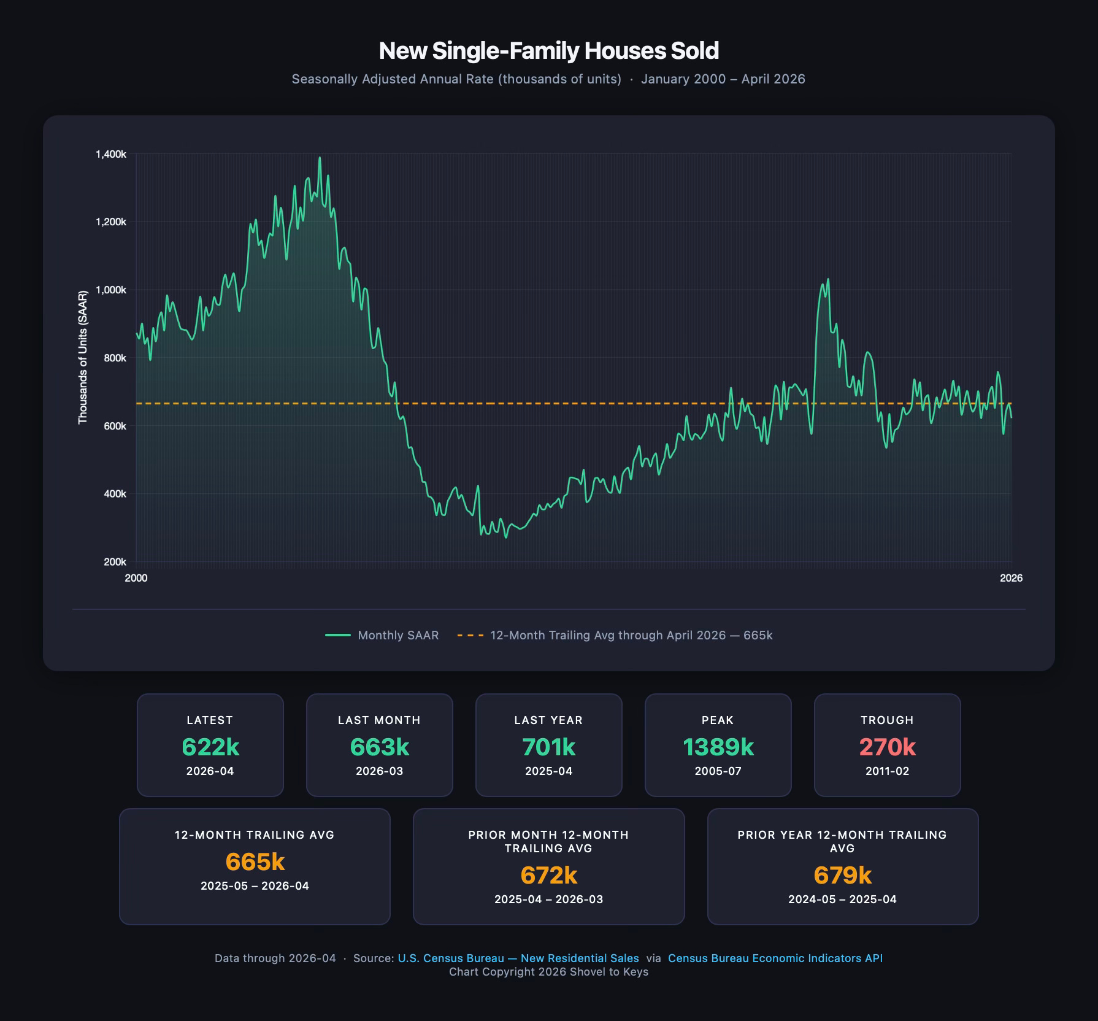Click the green Monthly SAAR legend line swatch

click(x=338, y=635)
